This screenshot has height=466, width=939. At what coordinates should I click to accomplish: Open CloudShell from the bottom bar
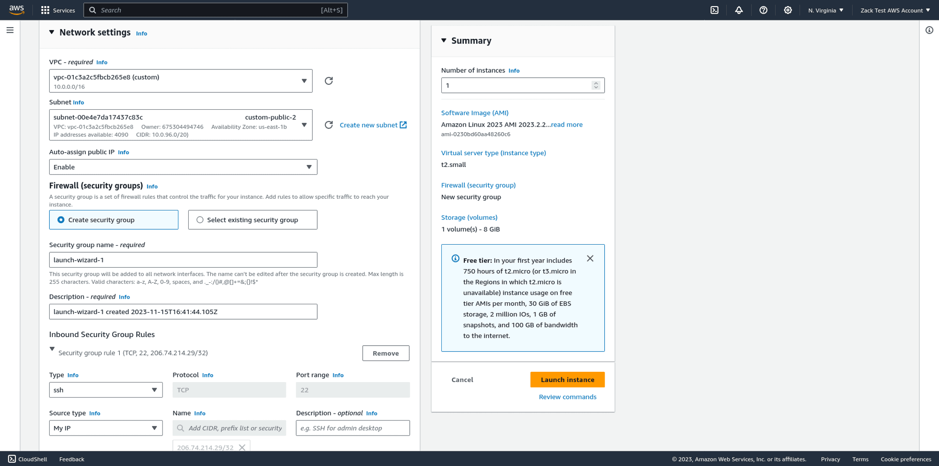(29, 459)
